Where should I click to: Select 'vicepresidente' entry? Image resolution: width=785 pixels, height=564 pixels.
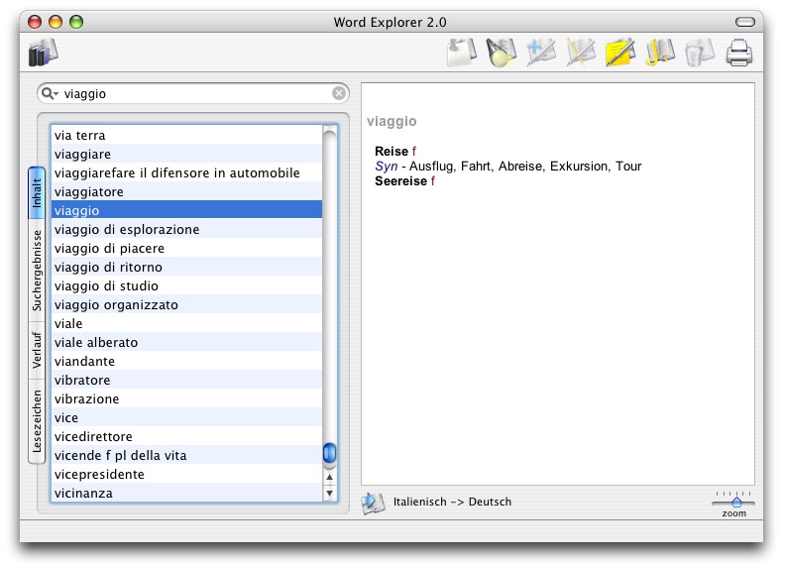(x=186, y=474)
